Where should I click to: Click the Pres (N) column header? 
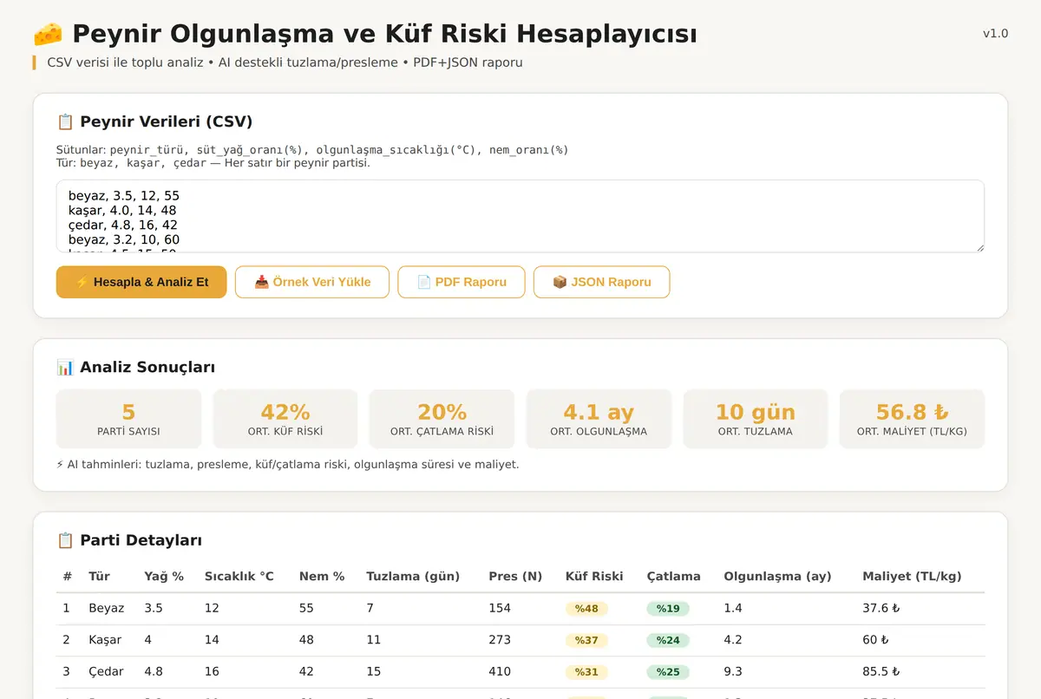tap(515, 577)
